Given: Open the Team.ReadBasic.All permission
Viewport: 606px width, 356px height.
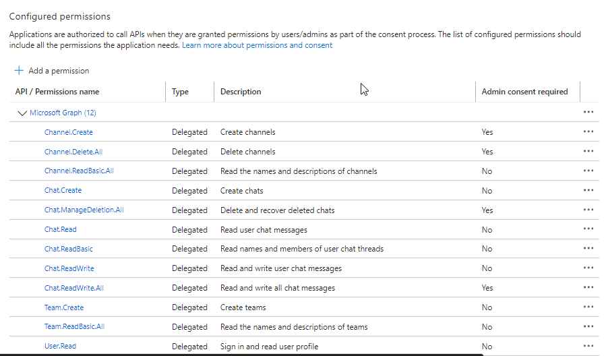Looking at the screenshot, I should click(74, 326).
